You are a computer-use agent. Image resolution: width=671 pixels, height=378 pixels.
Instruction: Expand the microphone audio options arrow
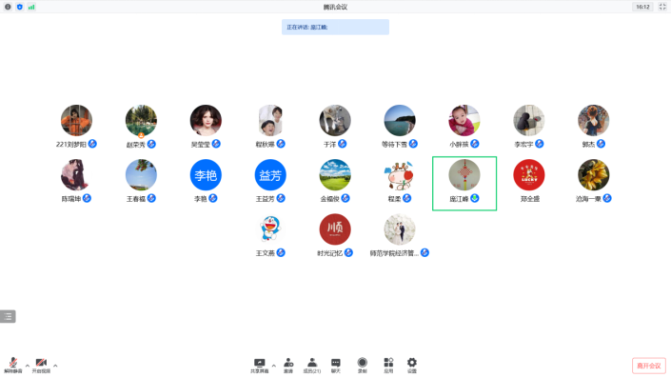coord(28,366)
